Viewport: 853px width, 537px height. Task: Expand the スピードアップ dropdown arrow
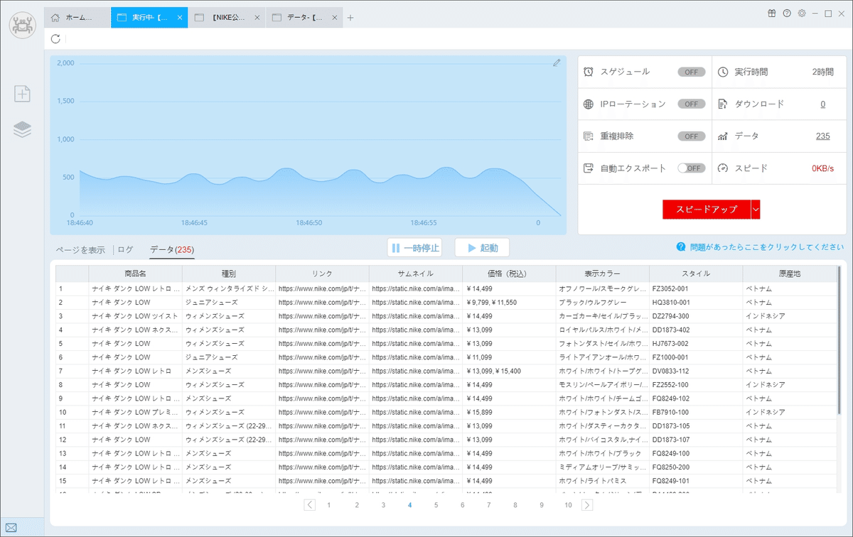coord(756,210)
